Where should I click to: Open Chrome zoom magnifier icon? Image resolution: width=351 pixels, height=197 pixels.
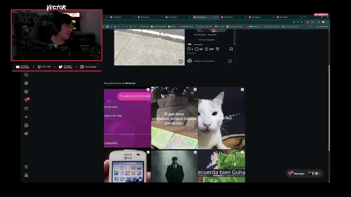pos(298,22)
